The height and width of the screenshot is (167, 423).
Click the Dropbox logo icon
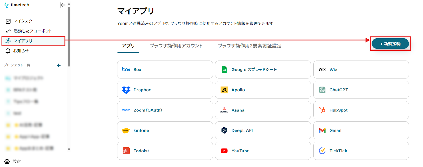[126, 90]
